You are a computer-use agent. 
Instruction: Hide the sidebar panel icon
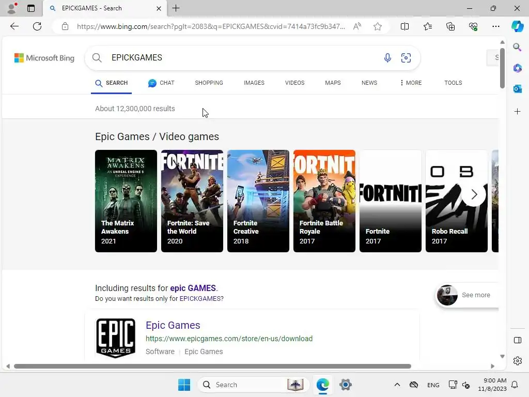pyautogui.click(x=517, y=340)
